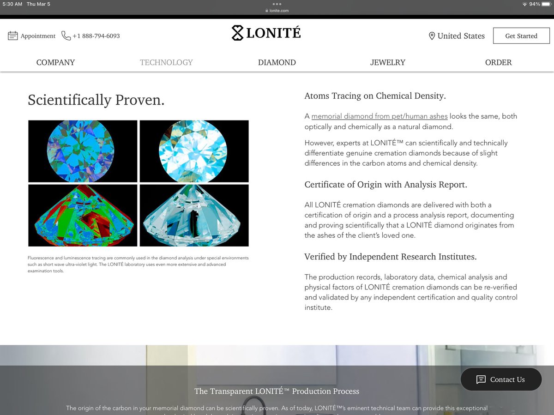Click the location pin icon
The image size is (554, 415).
click(432, 36)
